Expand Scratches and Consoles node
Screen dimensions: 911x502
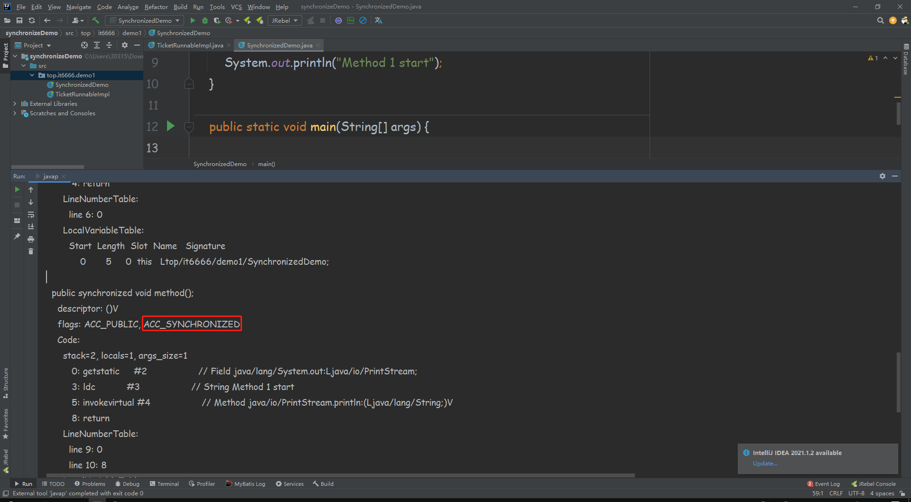tap(15, 113)
